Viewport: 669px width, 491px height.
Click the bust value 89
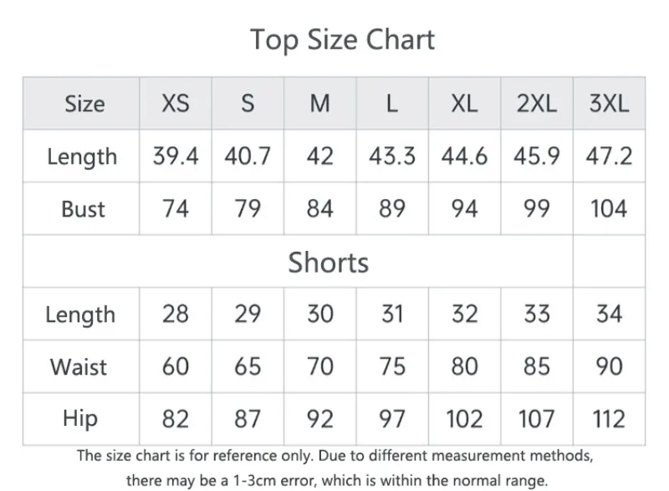392,208
